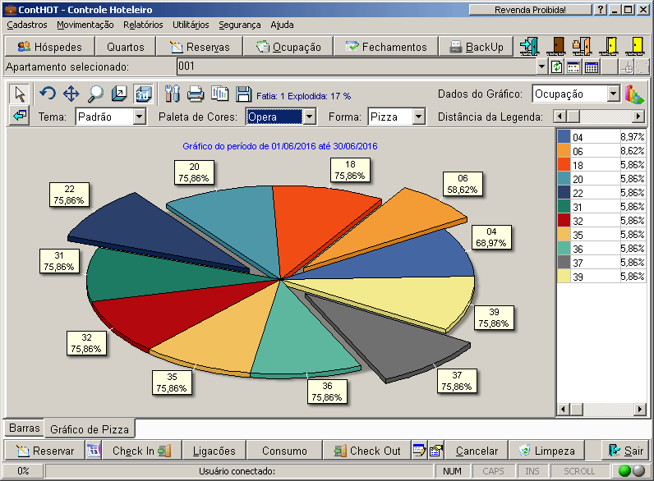Open the grid calendar icon
The width and height of the screenshot is (654, 481).
pos(592,66)
